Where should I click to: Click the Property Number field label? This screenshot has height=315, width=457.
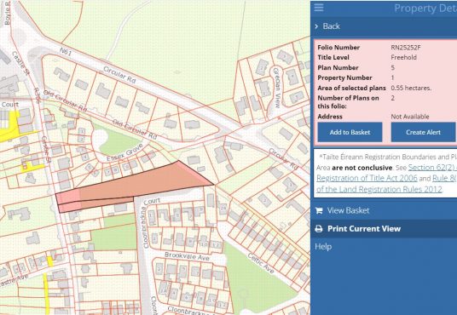tap(344, 77)
